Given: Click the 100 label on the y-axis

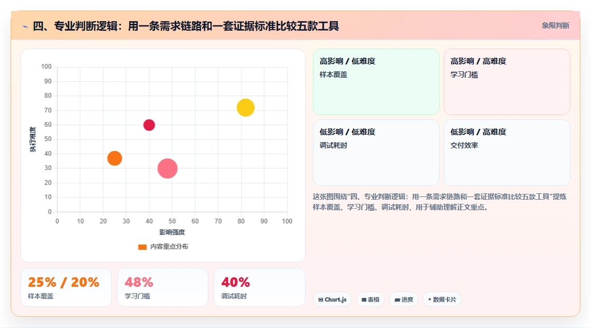Looking at the screenshot, I should pyautogui.click(x=46, y=67).
